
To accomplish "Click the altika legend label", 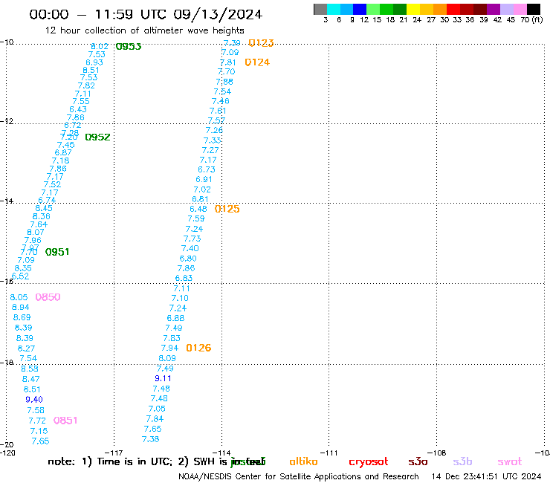I will pyautogui.click(x=303, y=461).
